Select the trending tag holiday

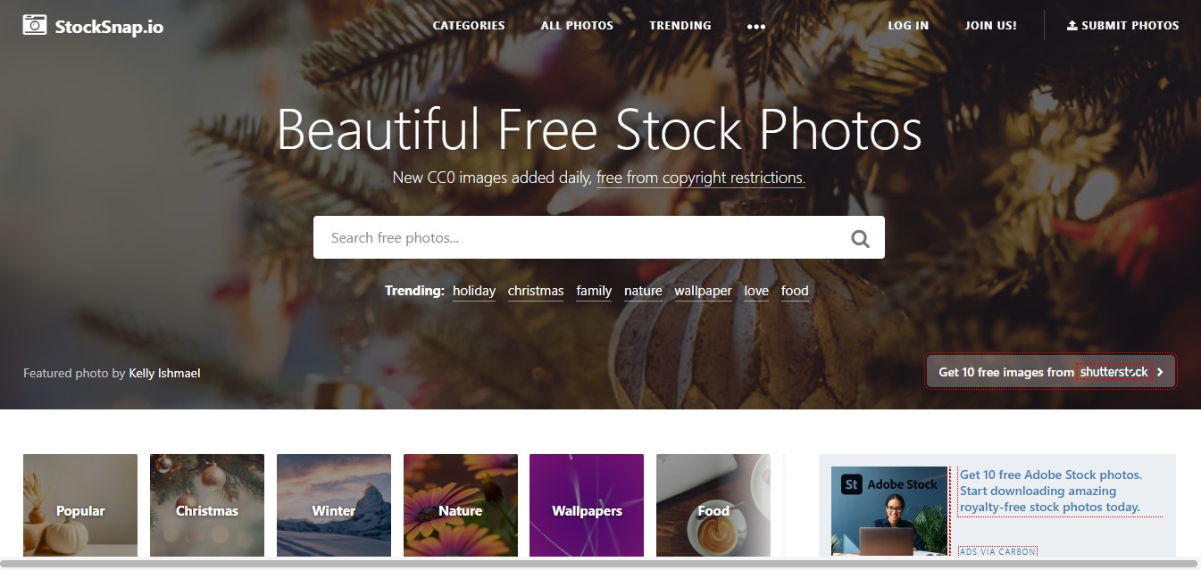point(474,291)
